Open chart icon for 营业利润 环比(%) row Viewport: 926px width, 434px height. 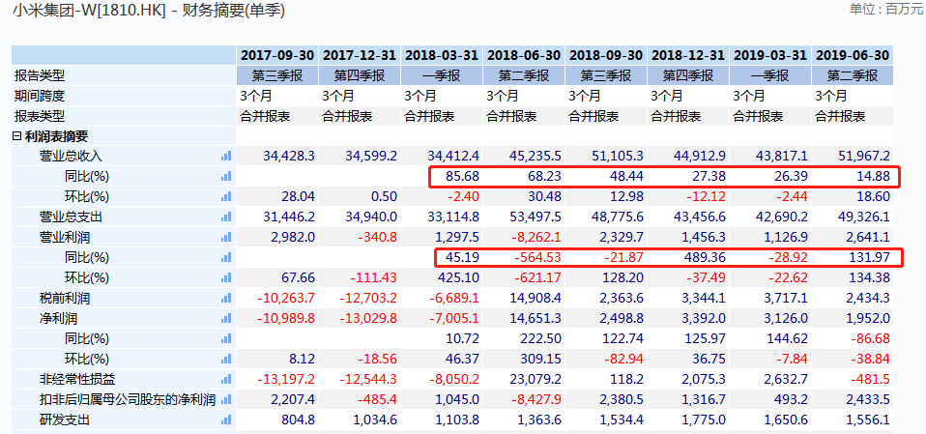[226, 277]
